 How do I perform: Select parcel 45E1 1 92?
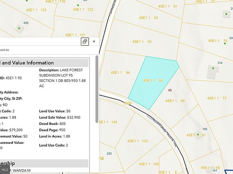coord(148,18)
